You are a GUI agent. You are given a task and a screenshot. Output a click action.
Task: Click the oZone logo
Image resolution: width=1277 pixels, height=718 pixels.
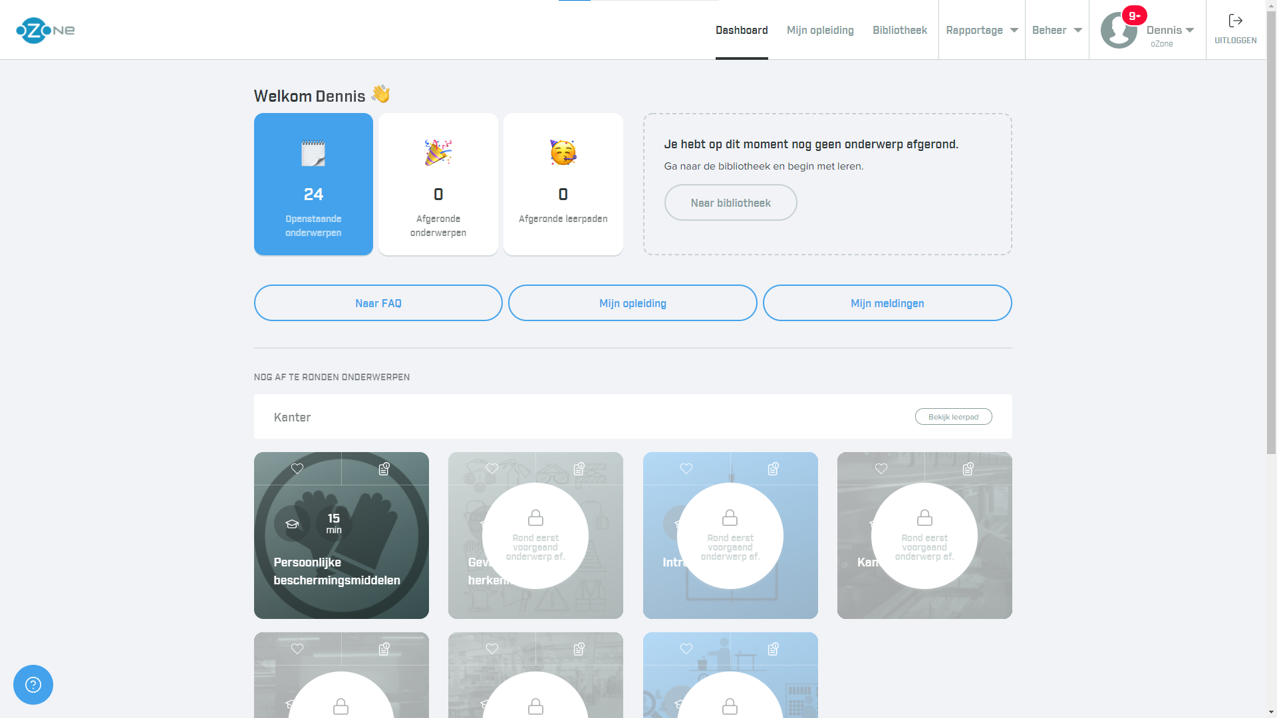coord(45,30)
